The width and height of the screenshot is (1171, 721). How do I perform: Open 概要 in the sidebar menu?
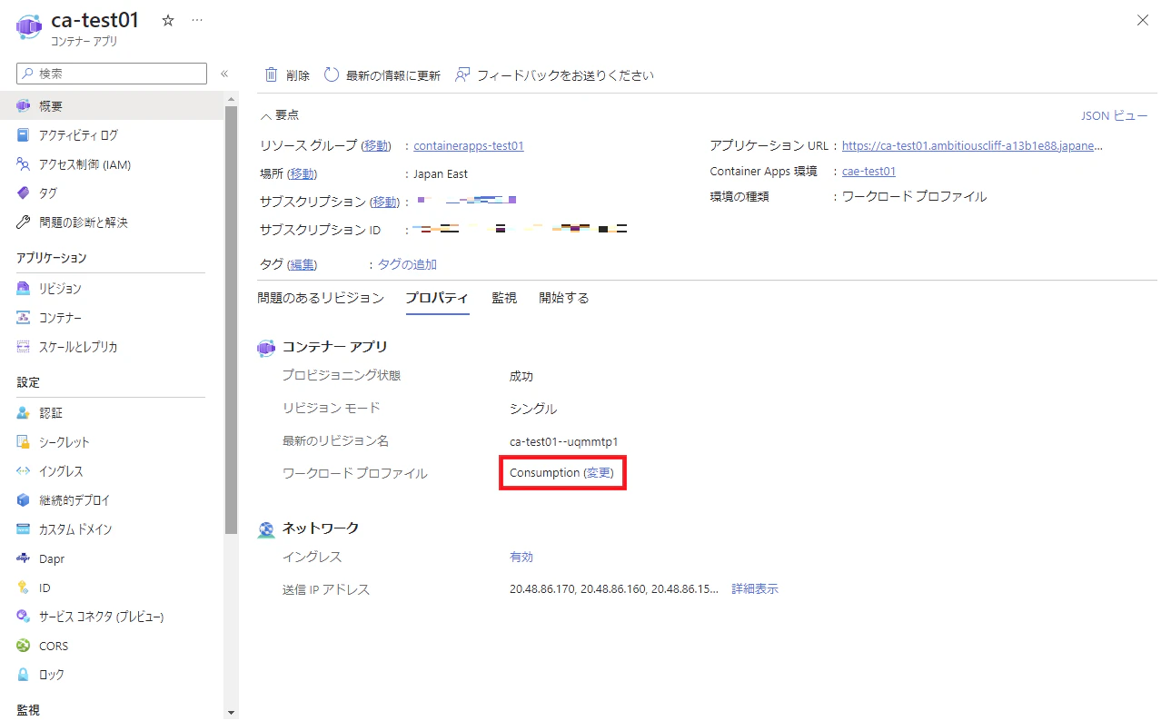[113, 106]
